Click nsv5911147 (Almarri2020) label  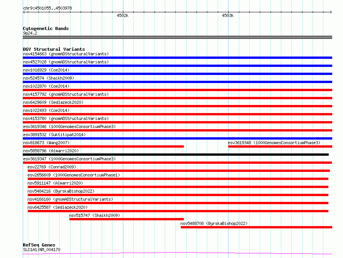pyautogui.click(x=55, y=183)
